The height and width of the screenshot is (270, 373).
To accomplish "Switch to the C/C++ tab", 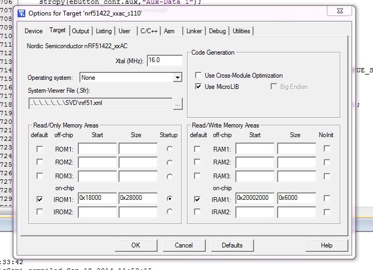I will point(149,31).
